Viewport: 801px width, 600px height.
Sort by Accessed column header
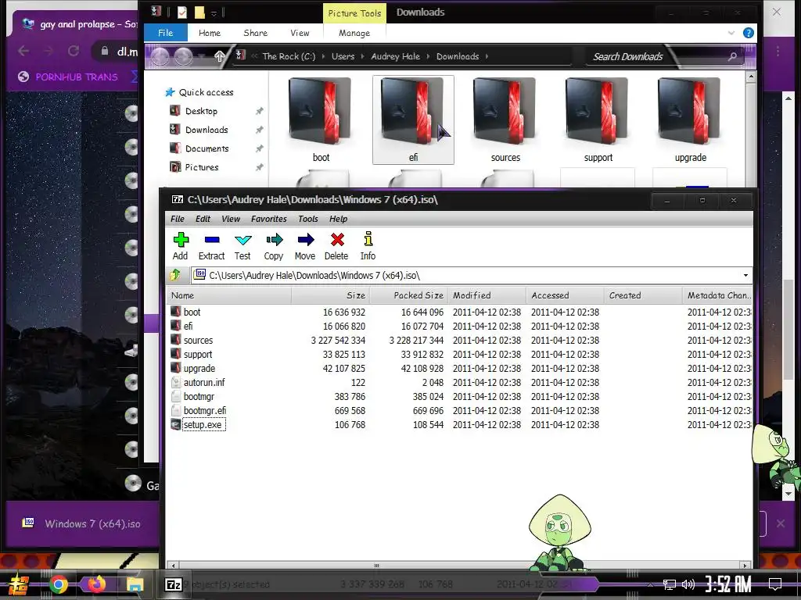point(565,295)
